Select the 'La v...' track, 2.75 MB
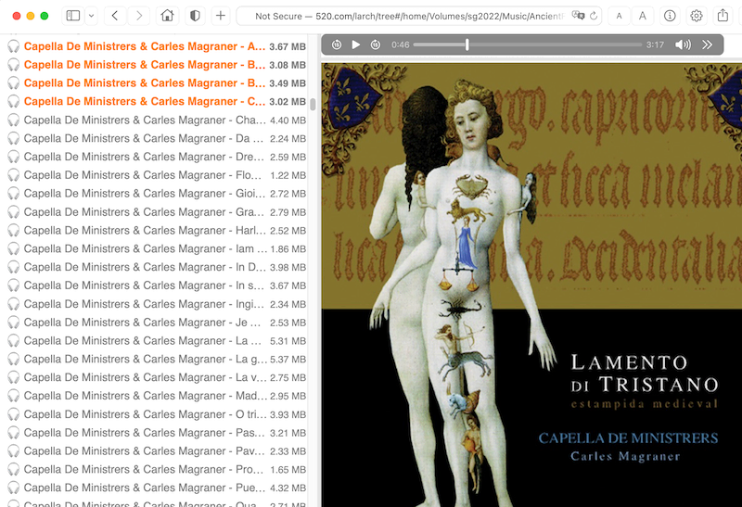This screenshot has width=742, height=507. point(157,377)
